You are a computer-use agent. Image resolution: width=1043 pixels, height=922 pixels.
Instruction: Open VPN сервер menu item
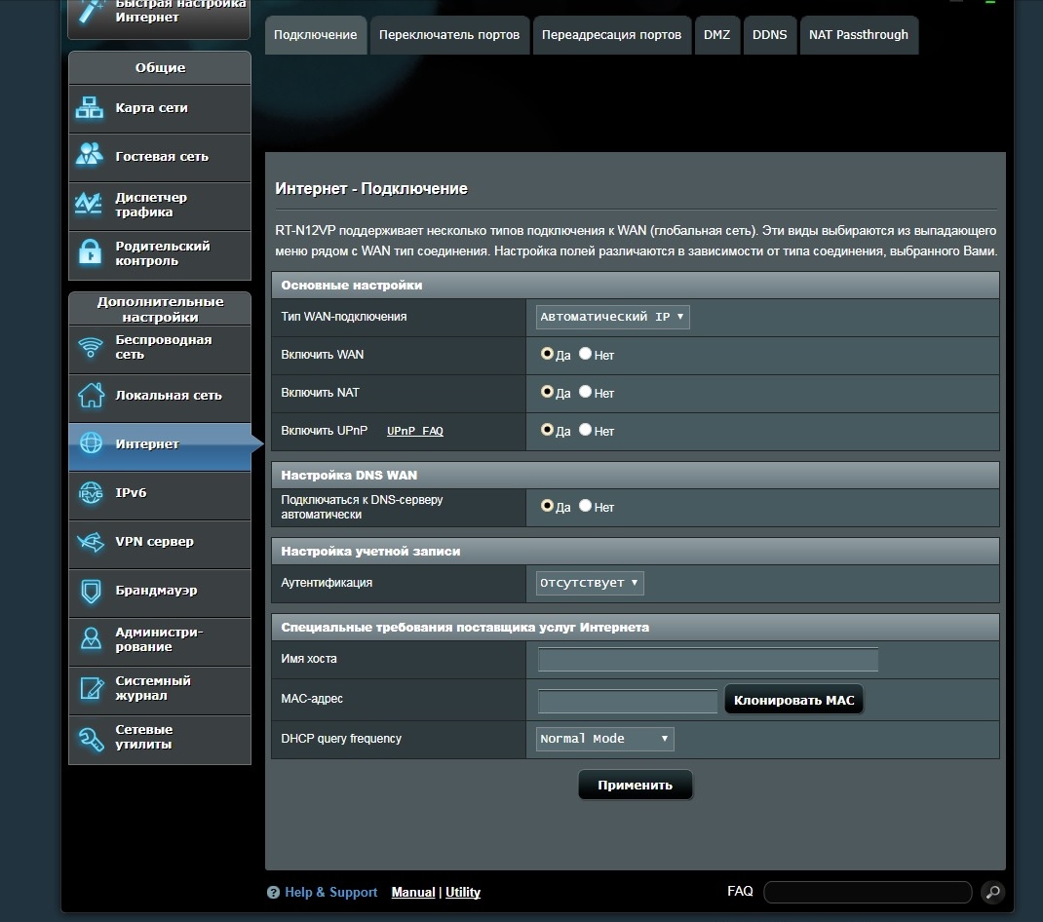[160, 544]
